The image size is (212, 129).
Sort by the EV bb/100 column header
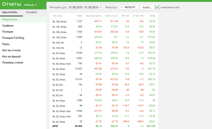(x=138, y=16)
